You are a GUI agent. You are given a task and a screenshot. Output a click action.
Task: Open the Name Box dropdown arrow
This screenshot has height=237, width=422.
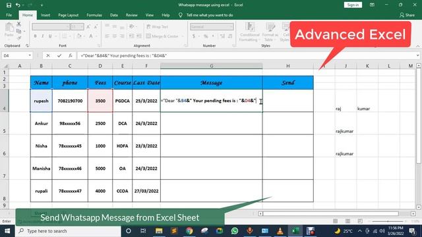click(x=30, y=55)
